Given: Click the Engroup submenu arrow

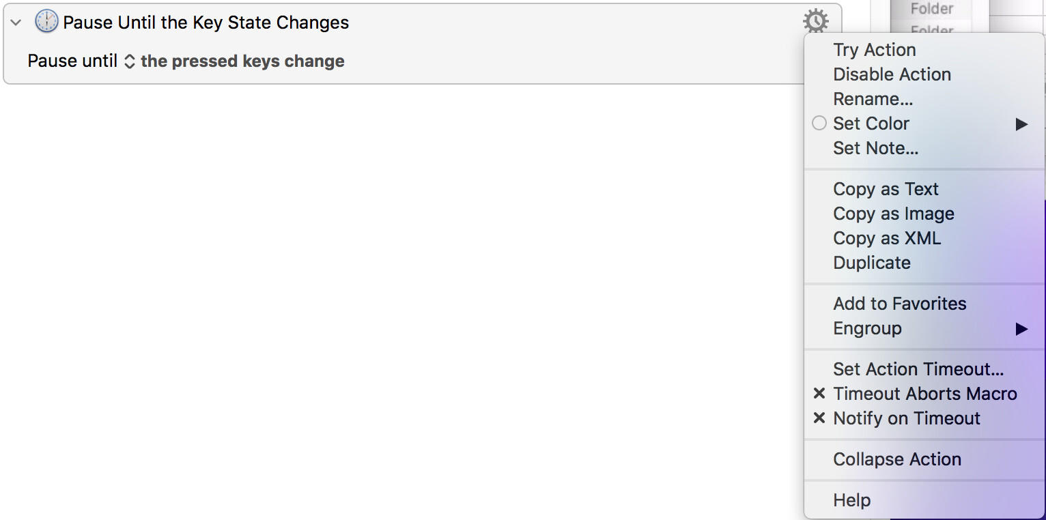Looking at the screenshot, I should point(1021,329).
